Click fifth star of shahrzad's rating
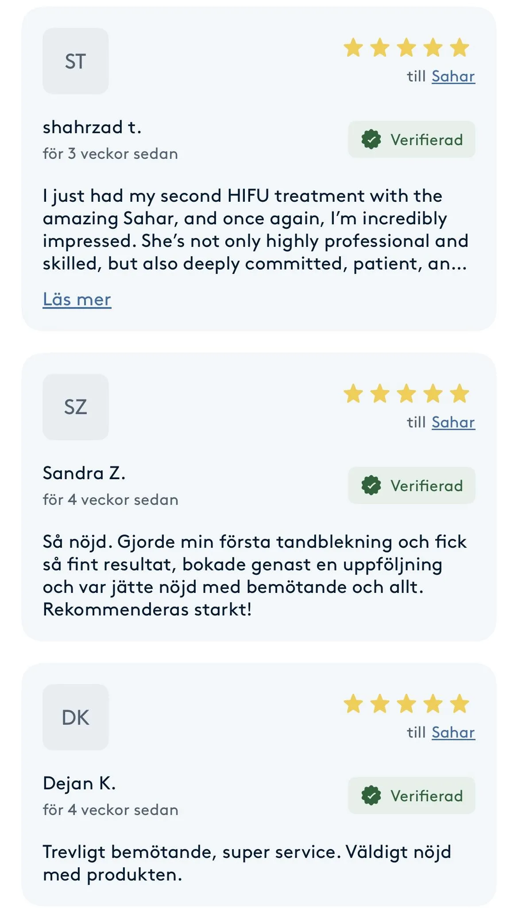 (x=460, y=47)
